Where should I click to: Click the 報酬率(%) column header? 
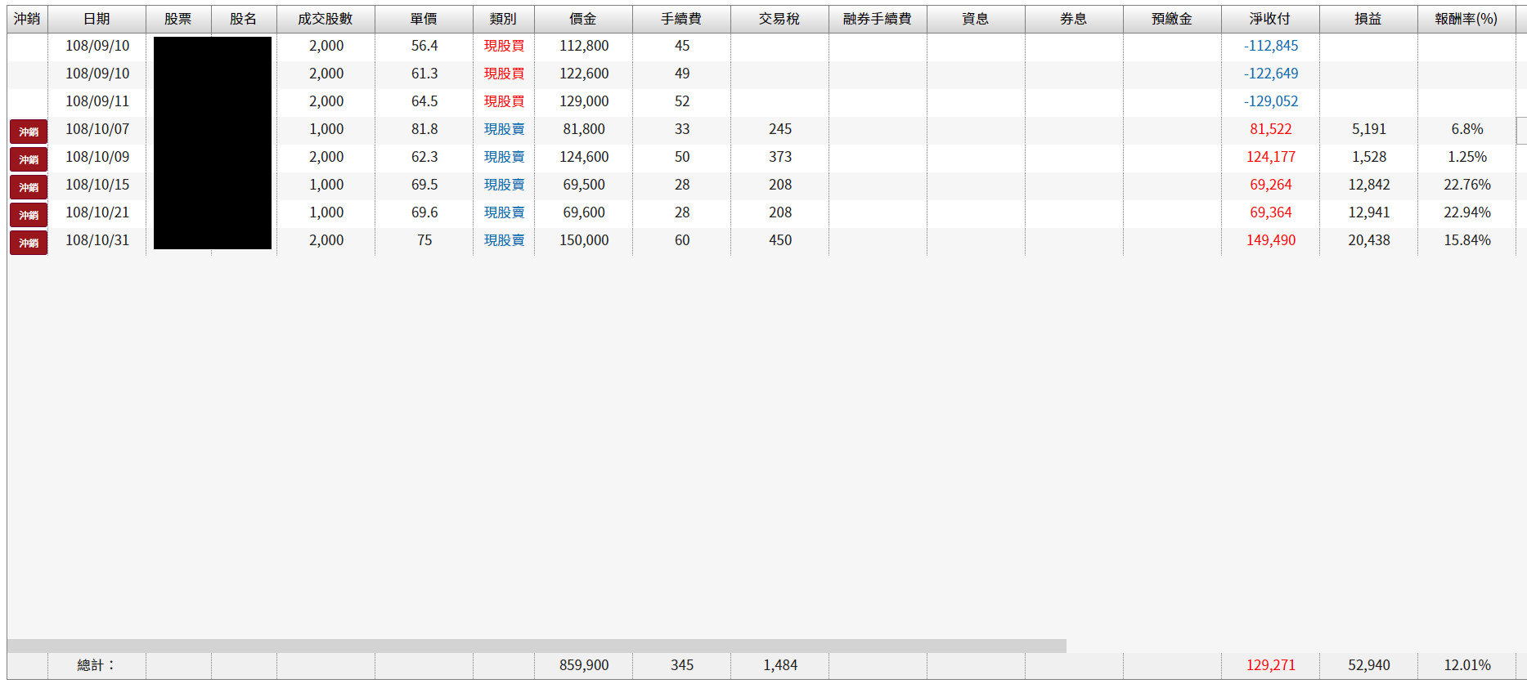click(1466, 19)
